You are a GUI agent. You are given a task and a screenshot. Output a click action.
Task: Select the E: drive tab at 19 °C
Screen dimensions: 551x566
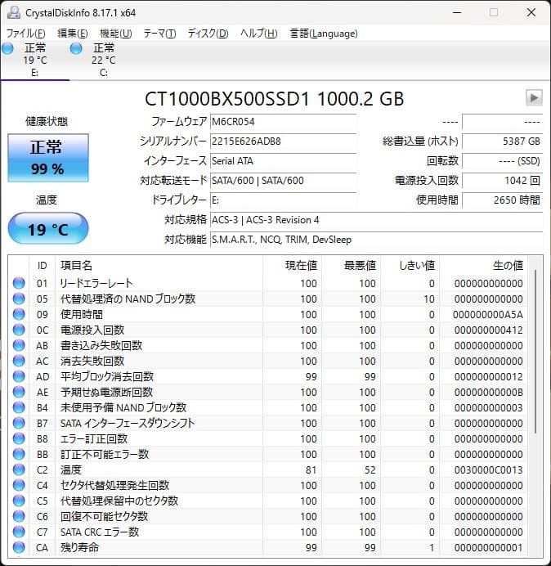[34, 60]
